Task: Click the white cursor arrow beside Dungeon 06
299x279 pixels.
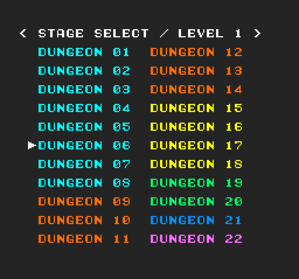Action: pyautogui.click(x=32, y=145)
